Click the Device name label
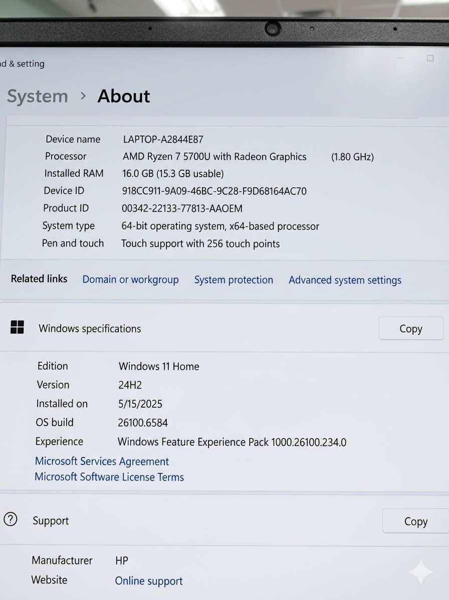 tap(73, 139)
